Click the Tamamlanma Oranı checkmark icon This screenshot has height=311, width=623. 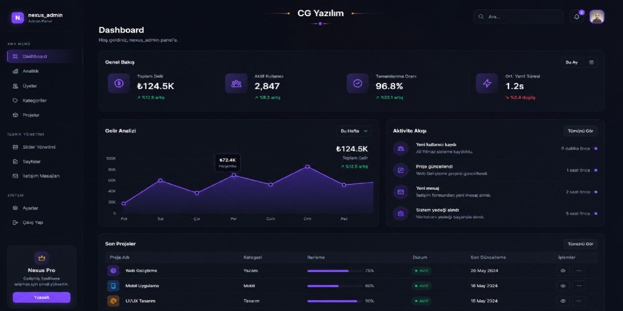point(358,83)
